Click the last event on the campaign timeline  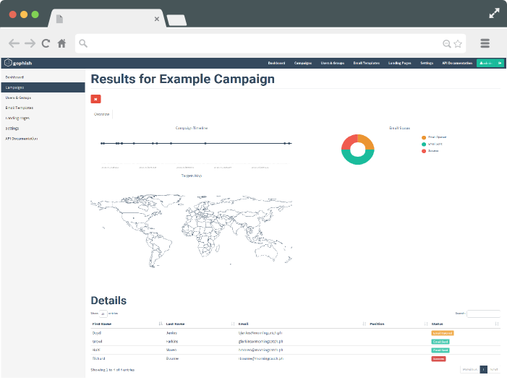click(x=290, y=143)
